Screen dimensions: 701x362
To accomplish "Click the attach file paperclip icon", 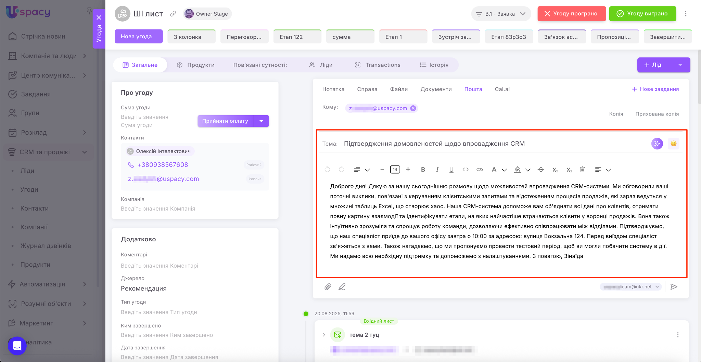I will coord(328,287).
